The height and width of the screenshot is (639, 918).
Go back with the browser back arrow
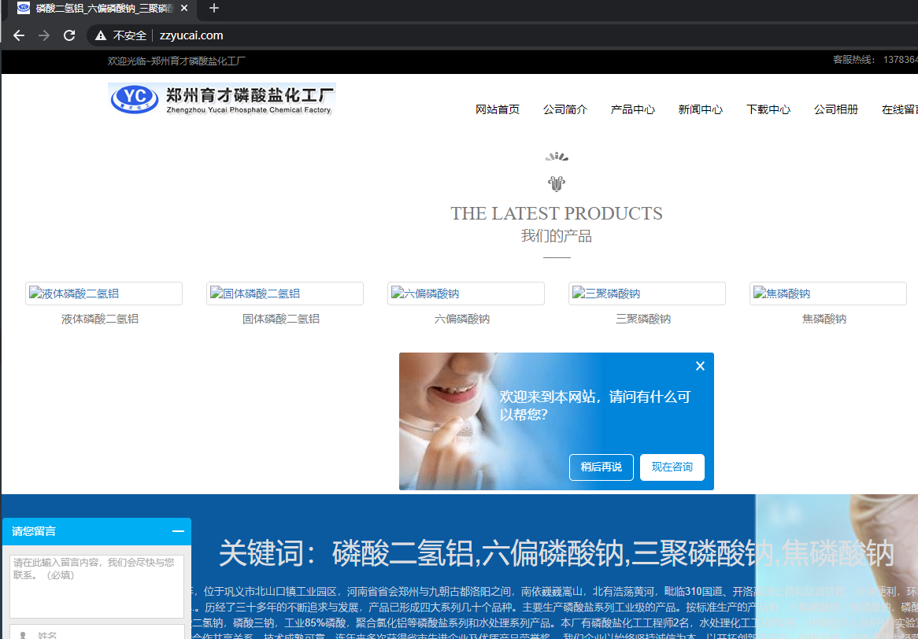[19, 35]
